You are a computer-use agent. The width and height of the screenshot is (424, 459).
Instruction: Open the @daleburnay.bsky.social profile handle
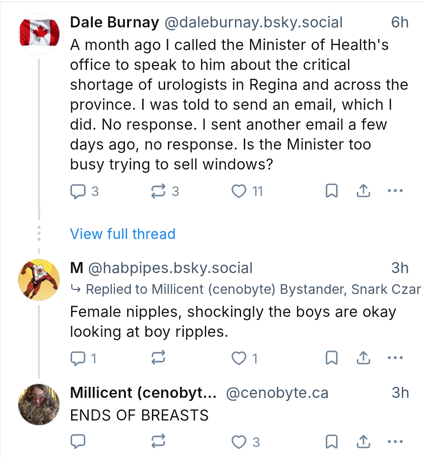click(253, 22)
